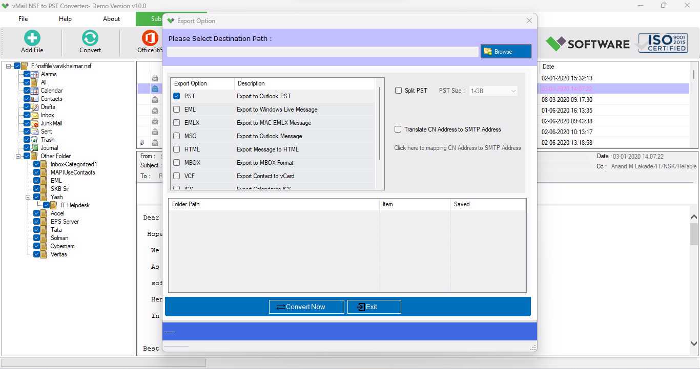
Task: Click the CN Address to SMTP mapping link
Action: click(457, 148)
